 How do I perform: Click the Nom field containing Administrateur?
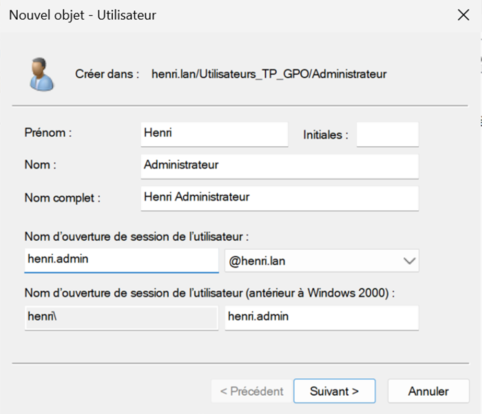[x=280, y=166]
